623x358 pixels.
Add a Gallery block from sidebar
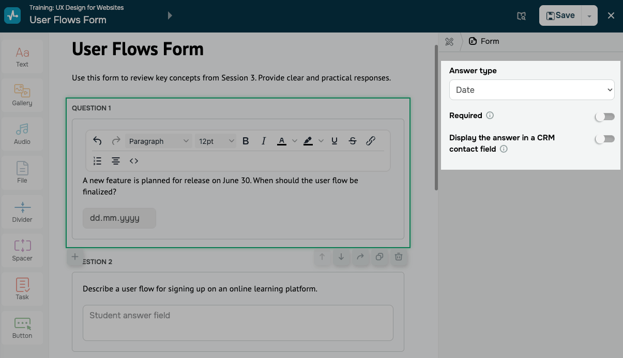point(22,95)
